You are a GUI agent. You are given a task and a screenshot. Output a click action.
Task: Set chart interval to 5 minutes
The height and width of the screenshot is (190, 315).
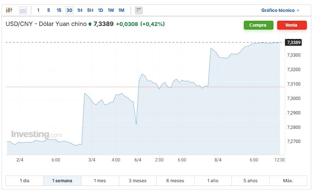click(x=48, y=10)
